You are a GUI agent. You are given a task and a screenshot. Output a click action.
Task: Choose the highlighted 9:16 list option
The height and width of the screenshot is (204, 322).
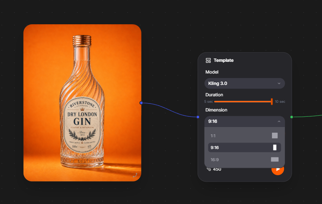[245, 148]
